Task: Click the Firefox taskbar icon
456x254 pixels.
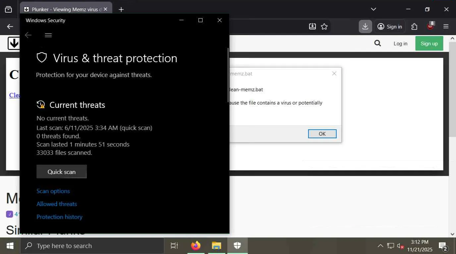Action: coord(196,246)
